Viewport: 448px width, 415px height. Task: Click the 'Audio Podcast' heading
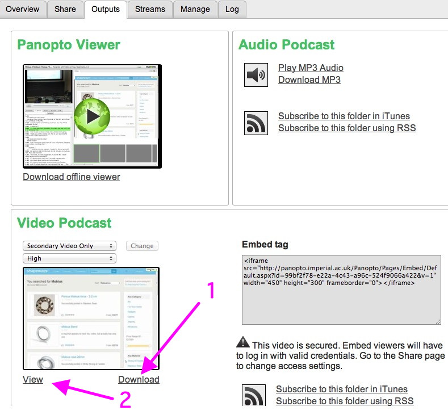click(x=287, y=44)
